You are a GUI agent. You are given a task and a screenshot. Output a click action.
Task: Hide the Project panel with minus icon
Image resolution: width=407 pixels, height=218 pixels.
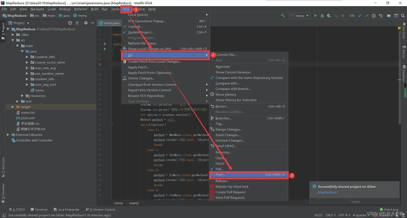[93, 23]
